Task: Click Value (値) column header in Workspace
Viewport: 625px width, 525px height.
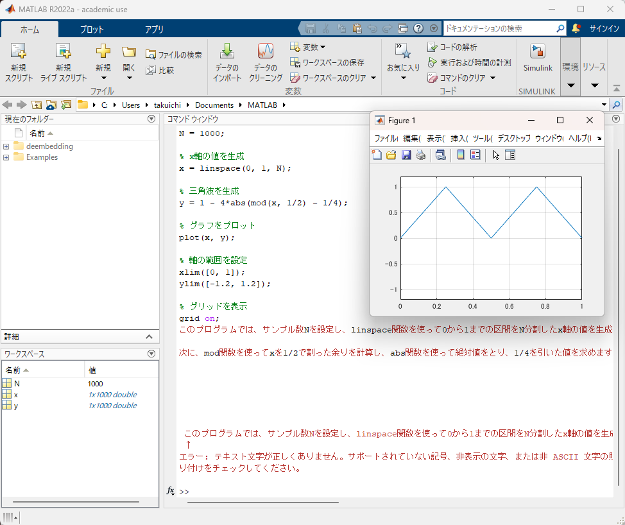Action: coord(121,370)
